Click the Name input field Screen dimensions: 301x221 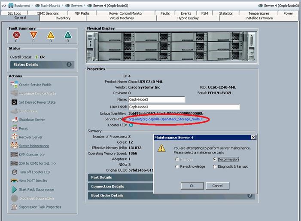(157, 99)
